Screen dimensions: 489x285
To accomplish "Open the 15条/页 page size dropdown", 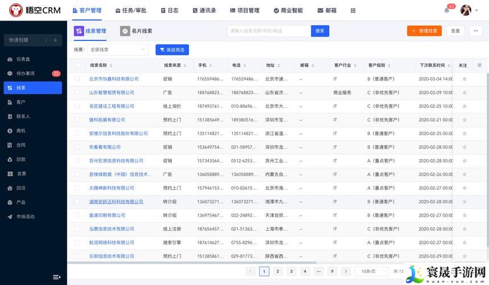I will click(x=371, y=271).
